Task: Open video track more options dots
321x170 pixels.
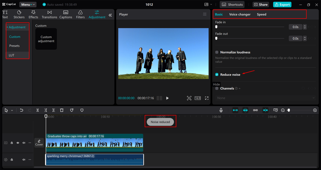Action: [30, 143]
